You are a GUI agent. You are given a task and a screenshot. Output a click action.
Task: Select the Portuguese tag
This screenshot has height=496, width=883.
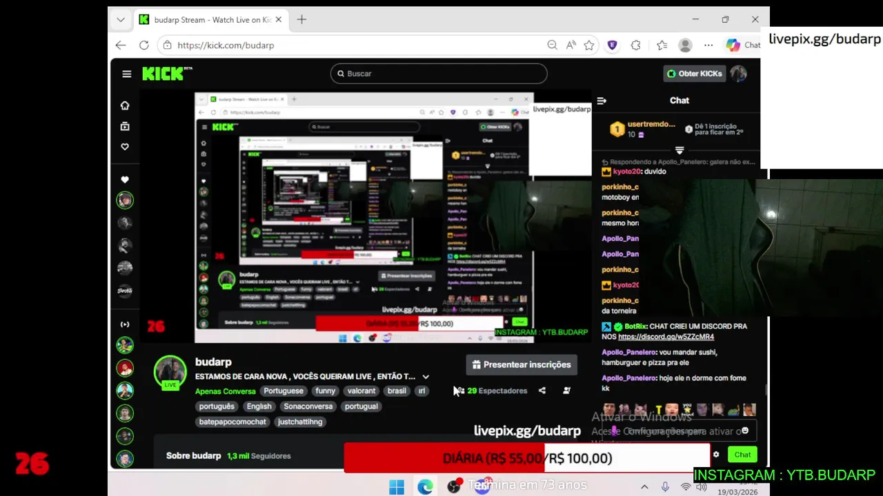[x=284, y=391]
